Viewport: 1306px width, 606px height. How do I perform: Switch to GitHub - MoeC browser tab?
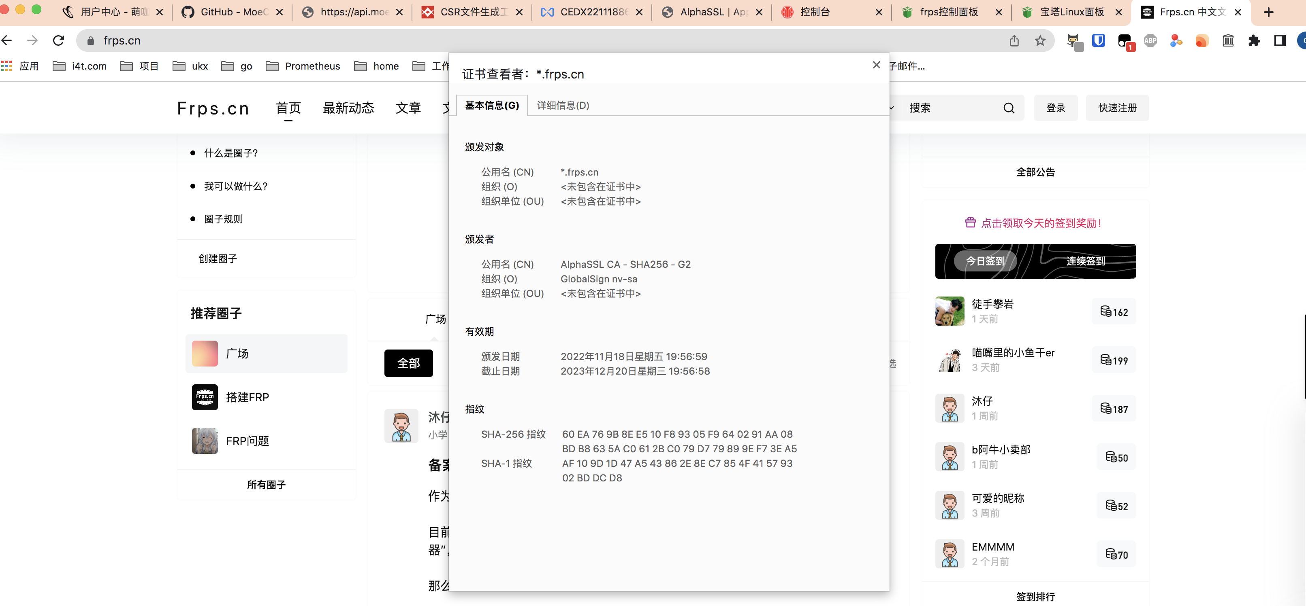click(232, 12)
